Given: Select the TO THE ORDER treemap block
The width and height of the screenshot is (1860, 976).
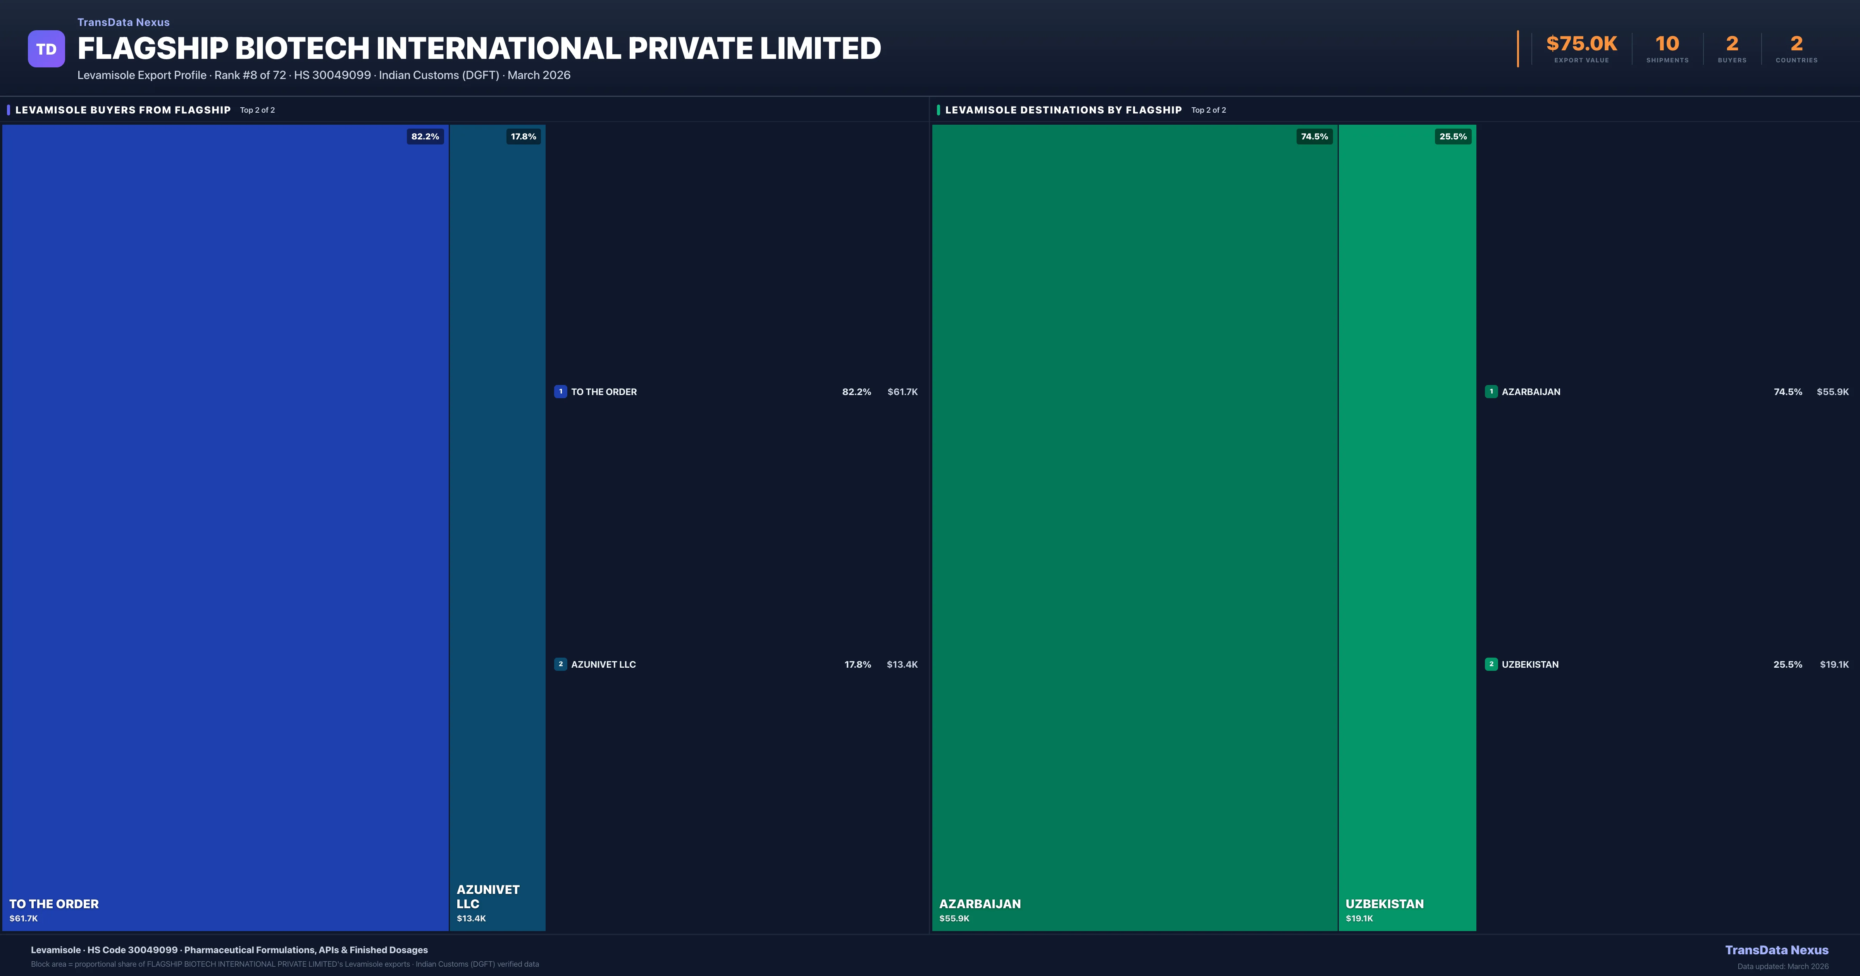Looking at the screenshot, I should [225, 527].
